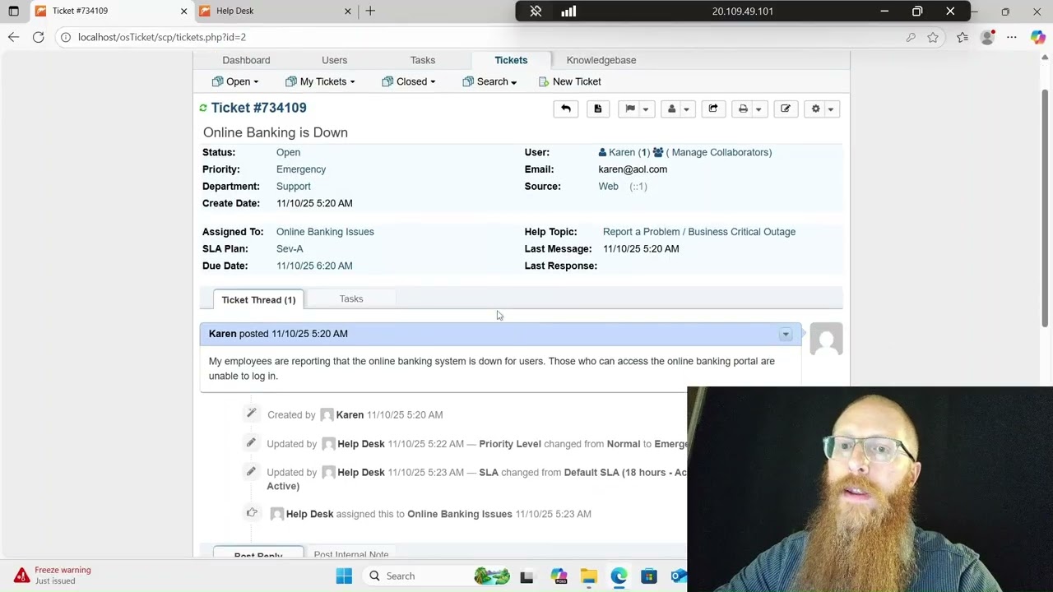
Task: Click the Windows Start button
Action: (x=344, y=576)
